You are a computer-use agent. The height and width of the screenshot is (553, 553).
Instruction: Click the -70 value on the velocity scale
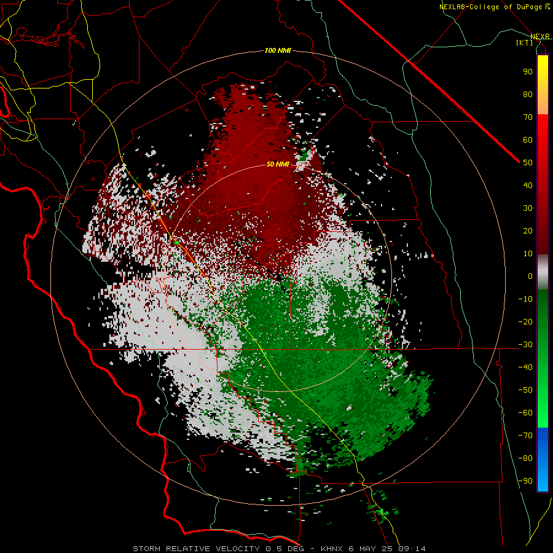click(x=525, y=436)
